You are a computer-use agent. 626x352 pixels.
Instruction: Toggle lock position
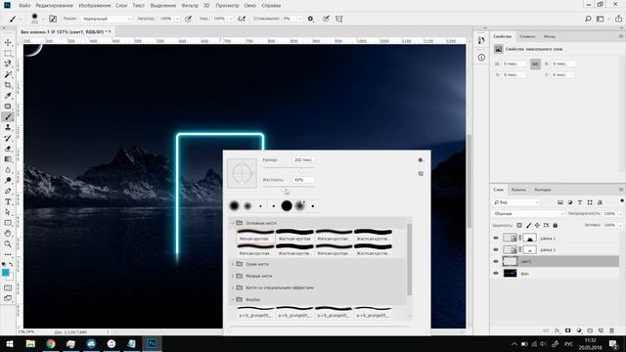[x=537, y=226]
